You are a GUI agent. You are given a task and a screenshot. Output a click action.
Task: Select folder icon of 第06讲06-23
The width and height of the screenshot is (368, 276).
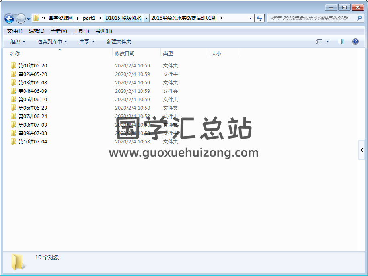(x=13, y=108)
